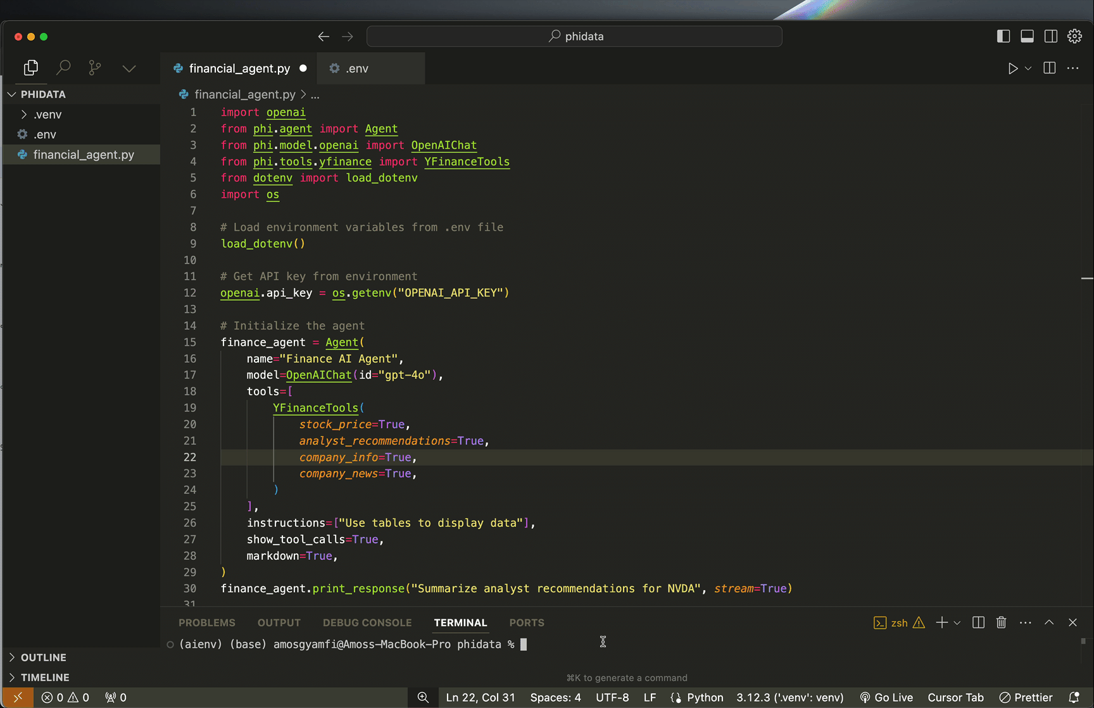This screenshot has width=1094, height=708.
Task: Click Go Live in the status bar
Action: [886, 697]
